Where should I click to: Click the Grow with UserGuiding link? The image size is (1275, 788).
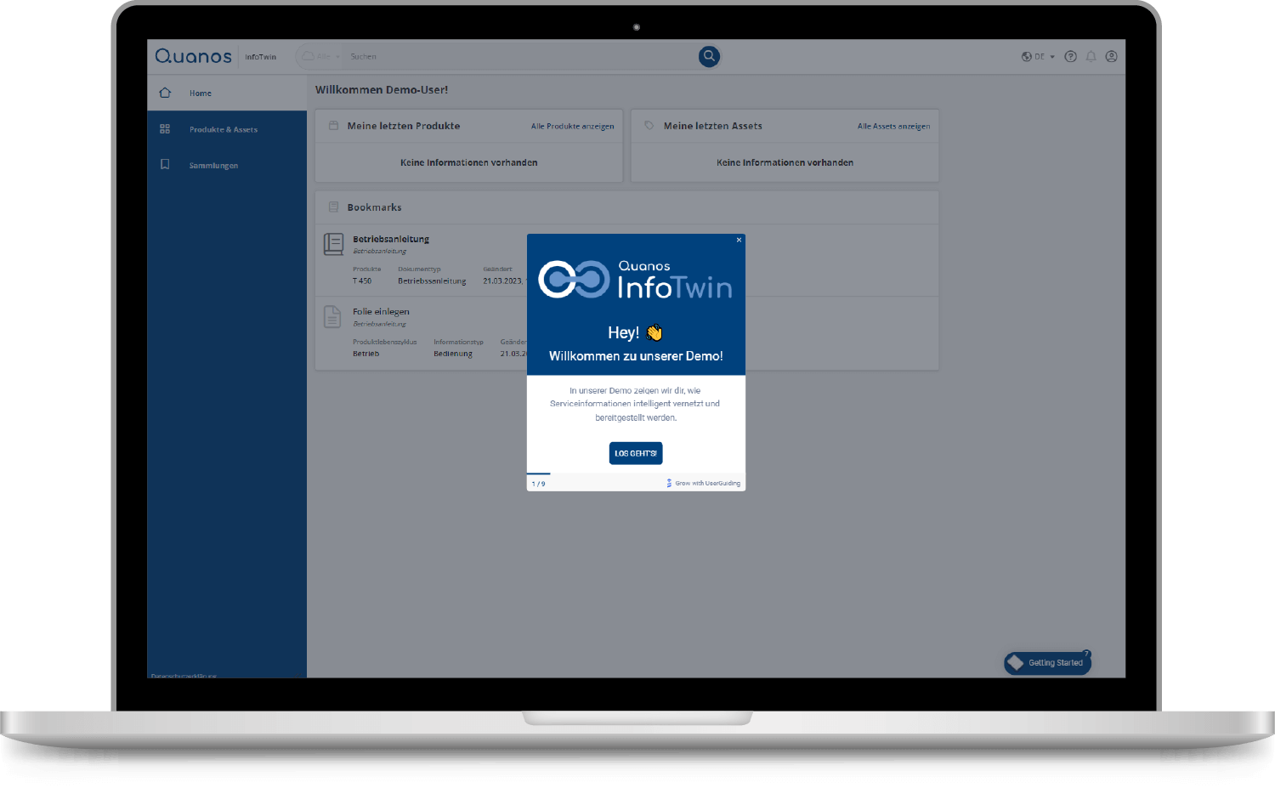[703, 483]
